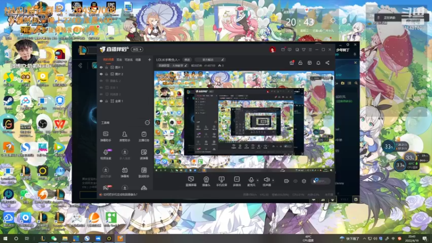
Task: Open WeChat from the taskbar
Action: coord(54,238)
